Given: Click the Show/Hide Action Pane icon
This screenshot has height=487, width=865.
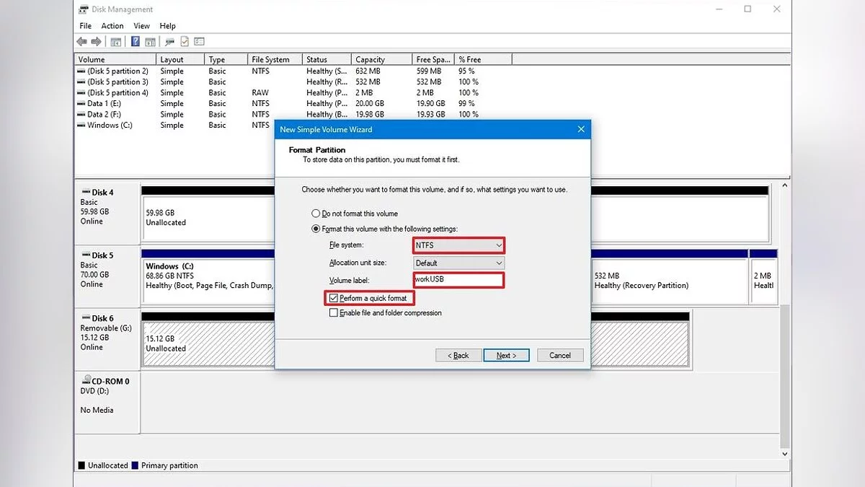Looking at the screenshot, I should point(150,42).
